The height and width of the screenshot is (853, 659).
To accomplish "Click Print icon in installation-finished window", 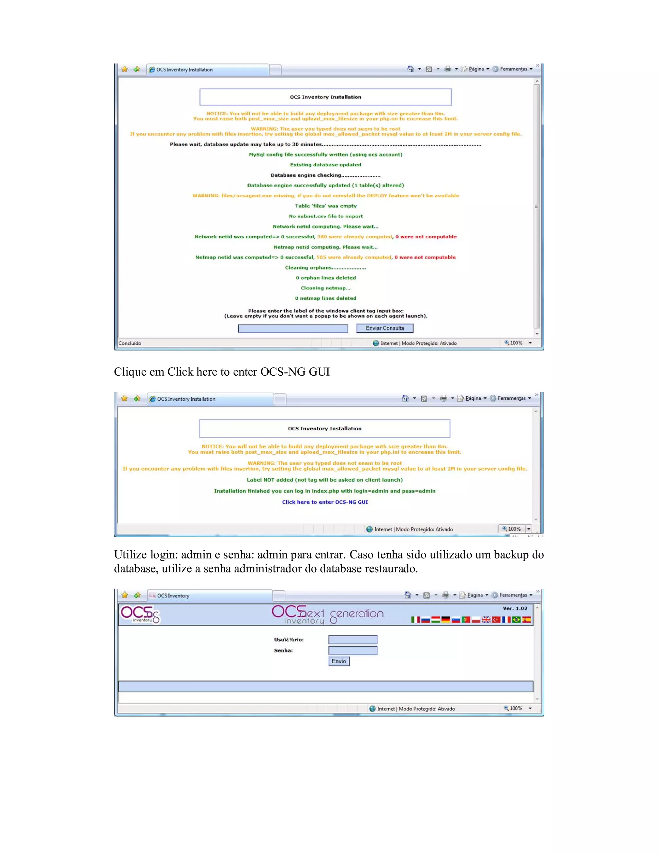I will click(443, 398).
